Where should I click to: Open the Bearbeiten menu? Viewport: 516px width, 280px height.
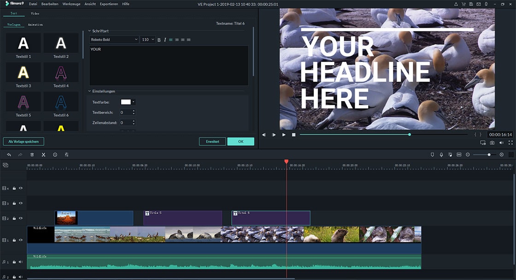click(x=50, y=4)
